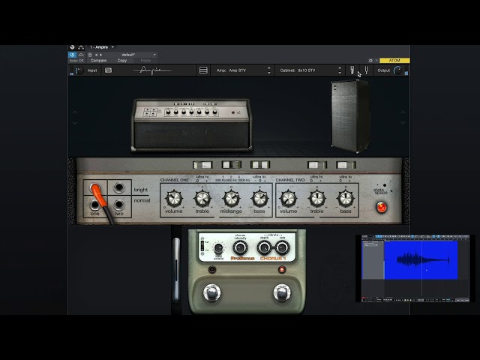Click Channel Two volume knob
This screenshot has height=360, width=480.
tap(288, 199)
